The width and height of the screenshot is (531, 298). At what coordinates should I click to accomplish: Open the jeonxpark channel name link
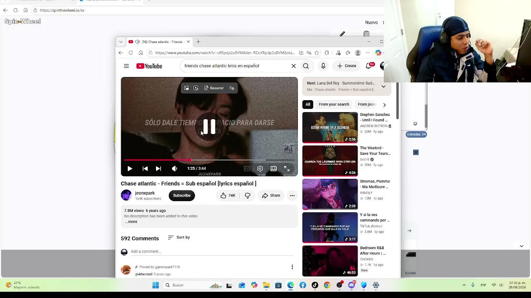coord(145,193)
